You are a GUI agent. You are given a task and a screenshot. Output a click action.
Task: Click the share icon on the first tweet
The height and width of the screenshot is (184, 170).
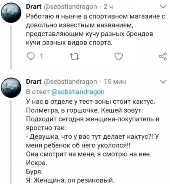162,58
